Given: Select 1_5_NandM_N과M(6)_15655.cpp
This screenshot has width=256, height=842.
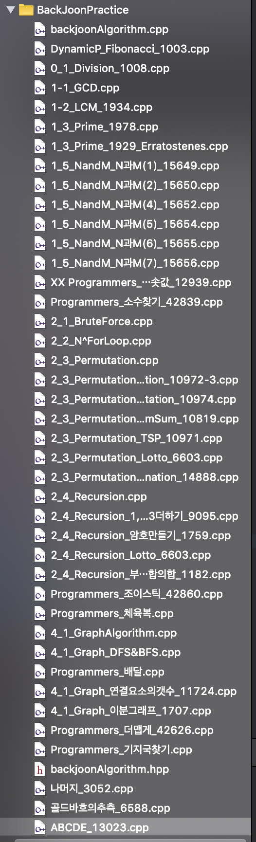Looking at the screenshot, I should pyautogui.click(x=135, y=244).
